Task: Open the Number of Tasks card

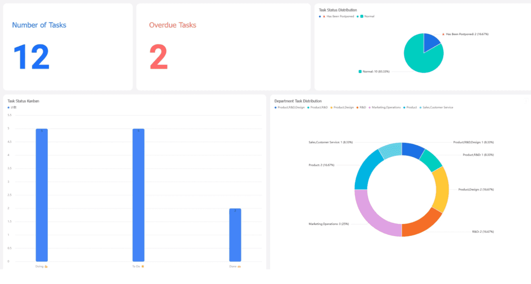Action: 68,47
